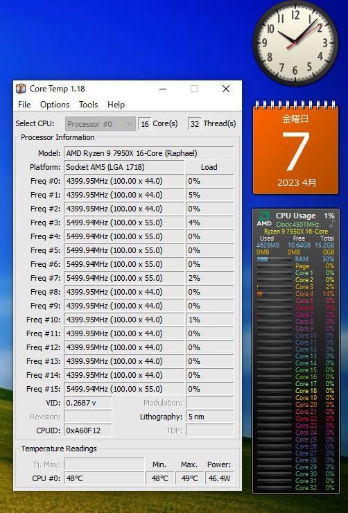Click the Freq #15 frequency value
Viewport: 348px width, 513px height.
(x=124, y=389)
